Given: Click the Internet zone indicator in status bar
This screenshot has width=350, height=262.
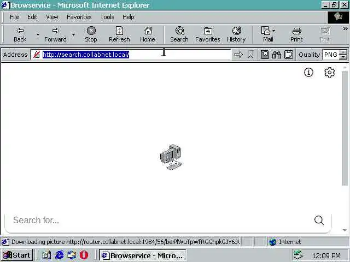Looking at the screenshot, I should (x=285, y=242).
